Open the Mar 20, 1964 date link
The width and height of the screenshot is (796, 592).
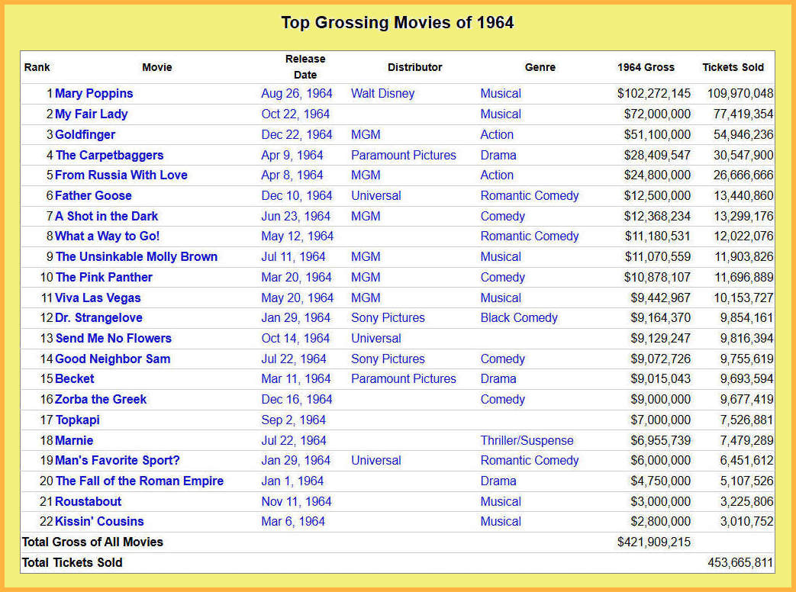click(296, 278)
